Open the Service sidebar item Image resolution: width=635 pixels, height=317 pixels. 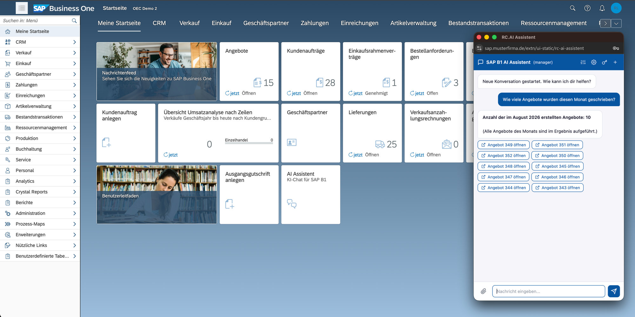coord(40,160)
